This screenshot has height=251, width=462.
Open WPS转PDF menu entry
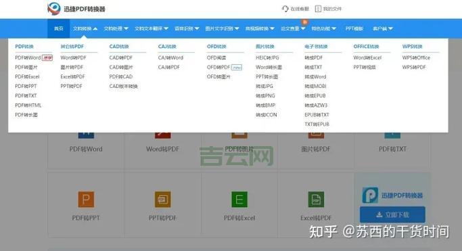(x=414, y=67)
